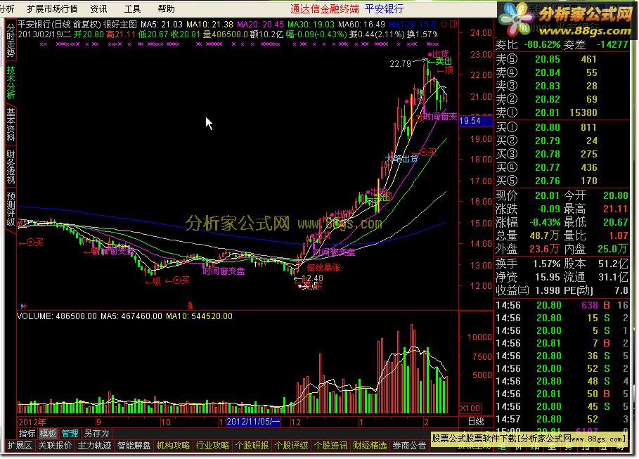Click the 14:57 tick row
This screenshot has width=639, height=459.
tap(562, 419)
